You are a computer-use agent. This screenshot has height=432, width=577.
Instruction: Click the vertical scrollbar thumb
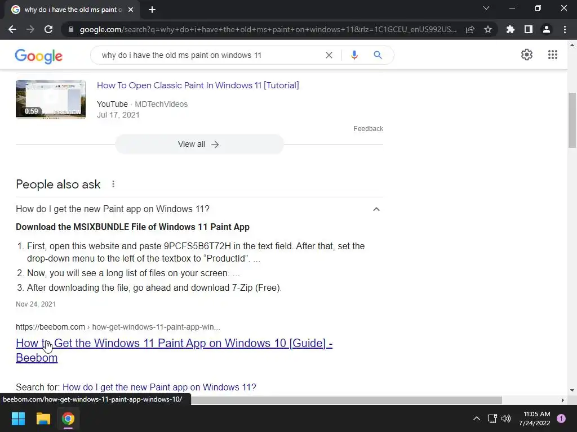click(572, 120)
